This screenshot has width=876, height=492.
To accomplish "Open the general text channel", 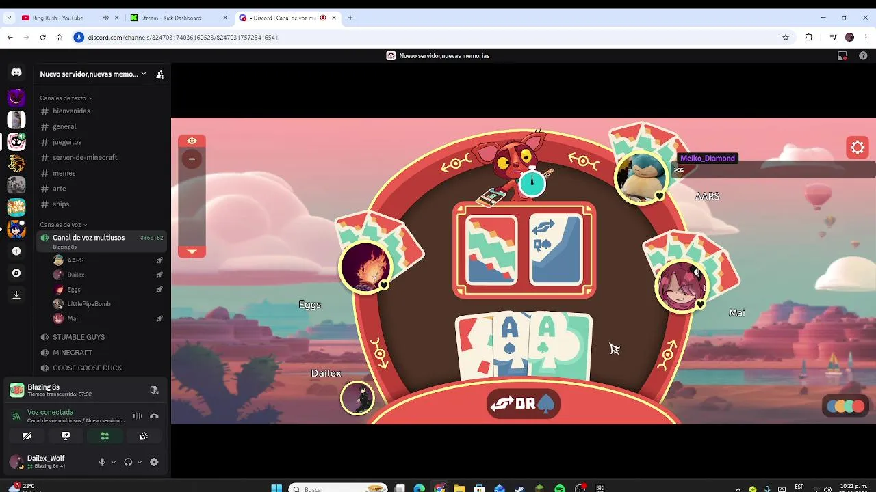I will pos(101,126).
